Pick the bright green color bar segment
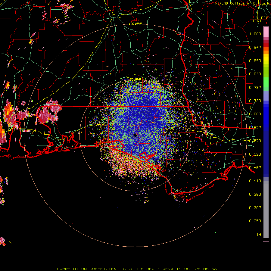The width and height of the screenshot is (271, 271). 266,83
